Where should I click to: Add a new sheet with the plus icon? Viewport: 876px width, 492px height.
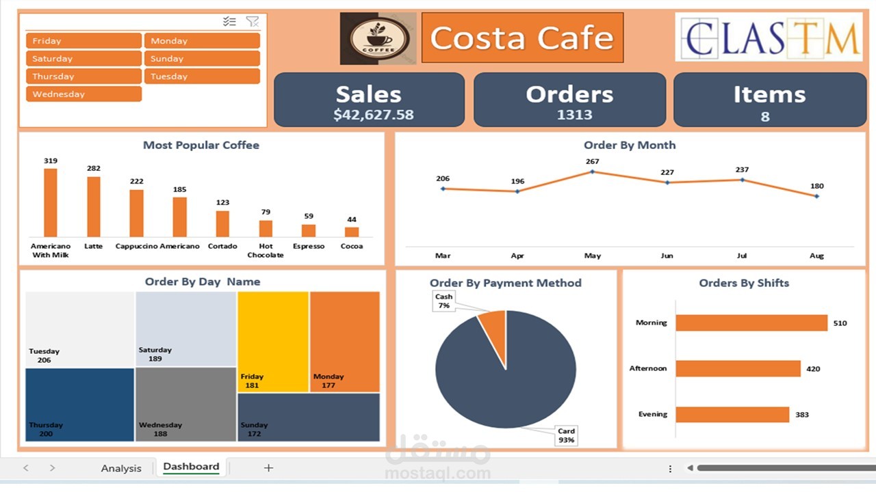268,468
